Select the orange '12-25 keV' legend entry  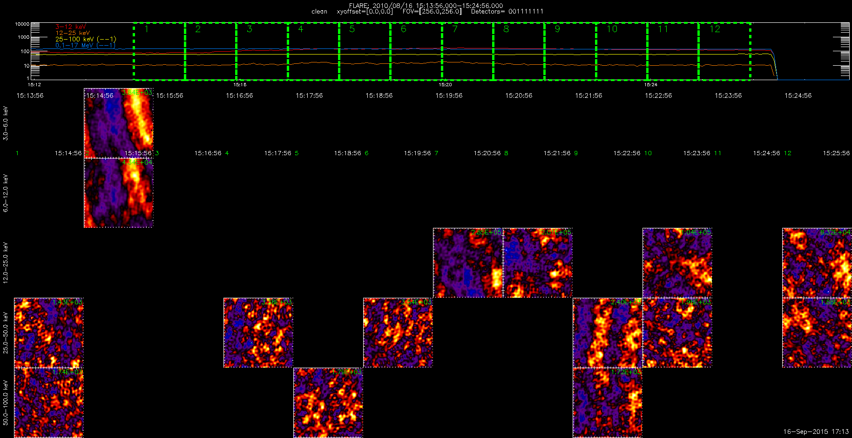73,33
